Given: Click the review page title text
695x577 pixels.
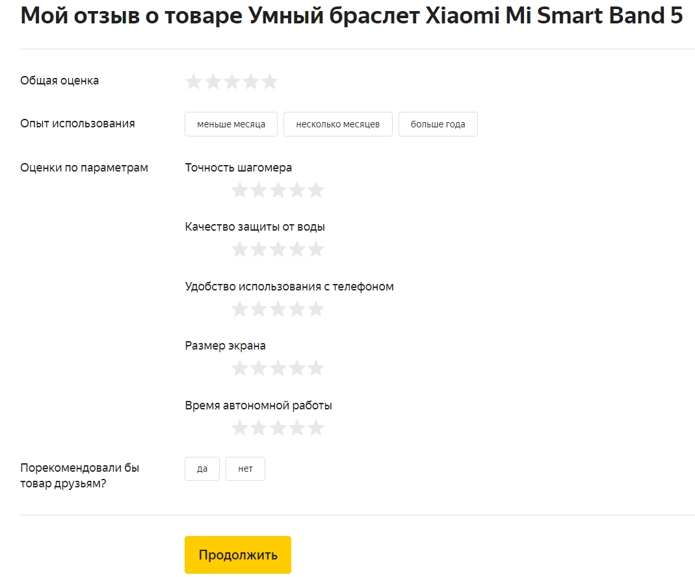Looking at the screenshot, I should point(351,16).
